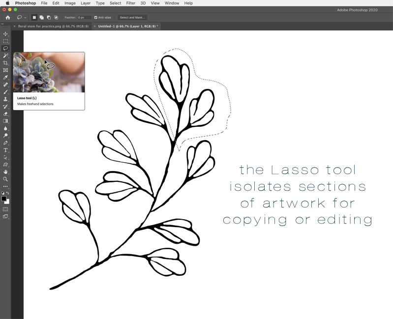Activate the Zoom tool in toolbar
Screen dimensions: 393x319
pos(6,179)
